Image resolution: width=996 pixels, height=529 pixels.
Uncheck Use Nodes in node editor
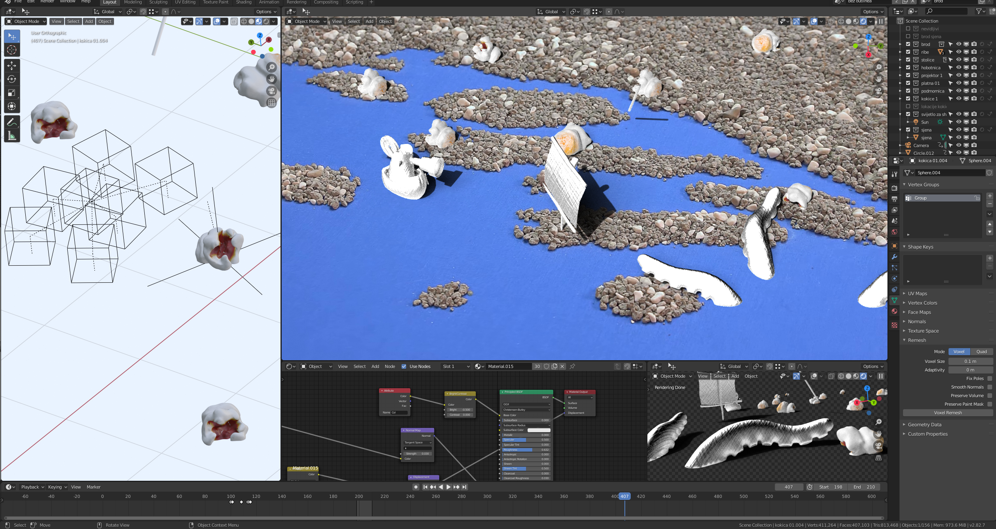coord(404,366)
